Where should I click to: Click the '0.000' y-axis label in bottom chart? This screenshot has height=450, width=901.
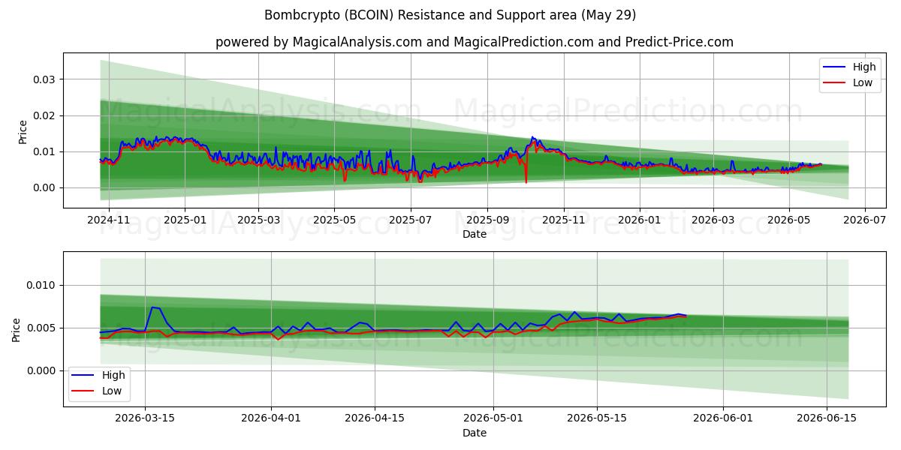click(x=42, y=370)
